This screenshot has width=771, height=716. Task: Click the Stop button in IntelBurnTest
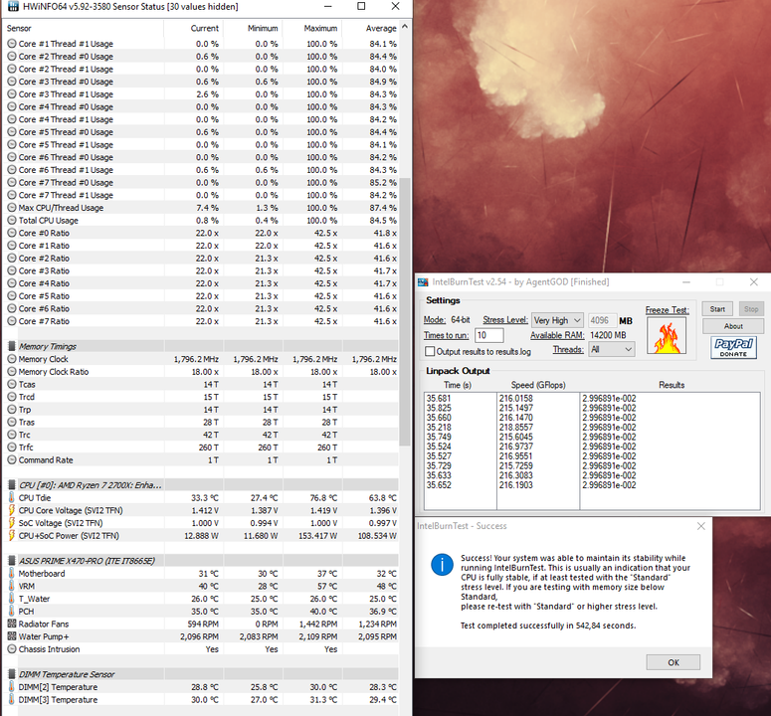751,309
